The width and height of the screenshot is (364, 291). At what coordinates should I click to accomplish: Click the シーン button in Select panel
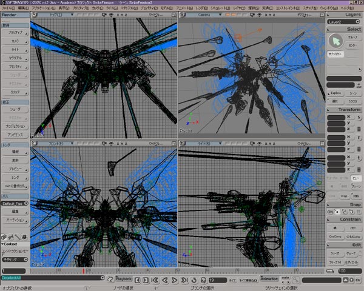(353, 93)
